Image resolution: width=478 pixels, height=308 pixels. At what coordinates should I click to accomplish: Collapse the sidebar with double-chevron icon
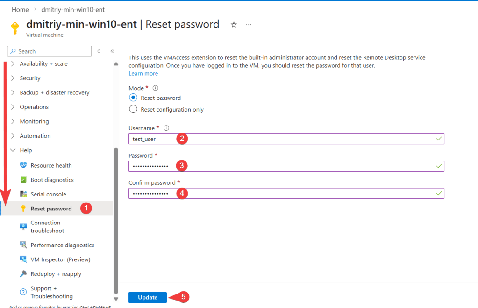[112, 51]
